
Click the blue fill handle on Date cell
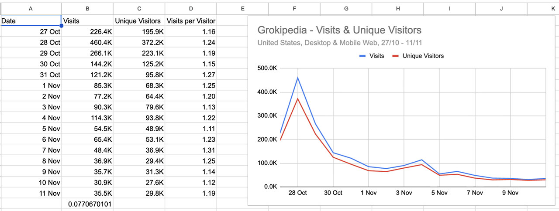coord(61,26)
